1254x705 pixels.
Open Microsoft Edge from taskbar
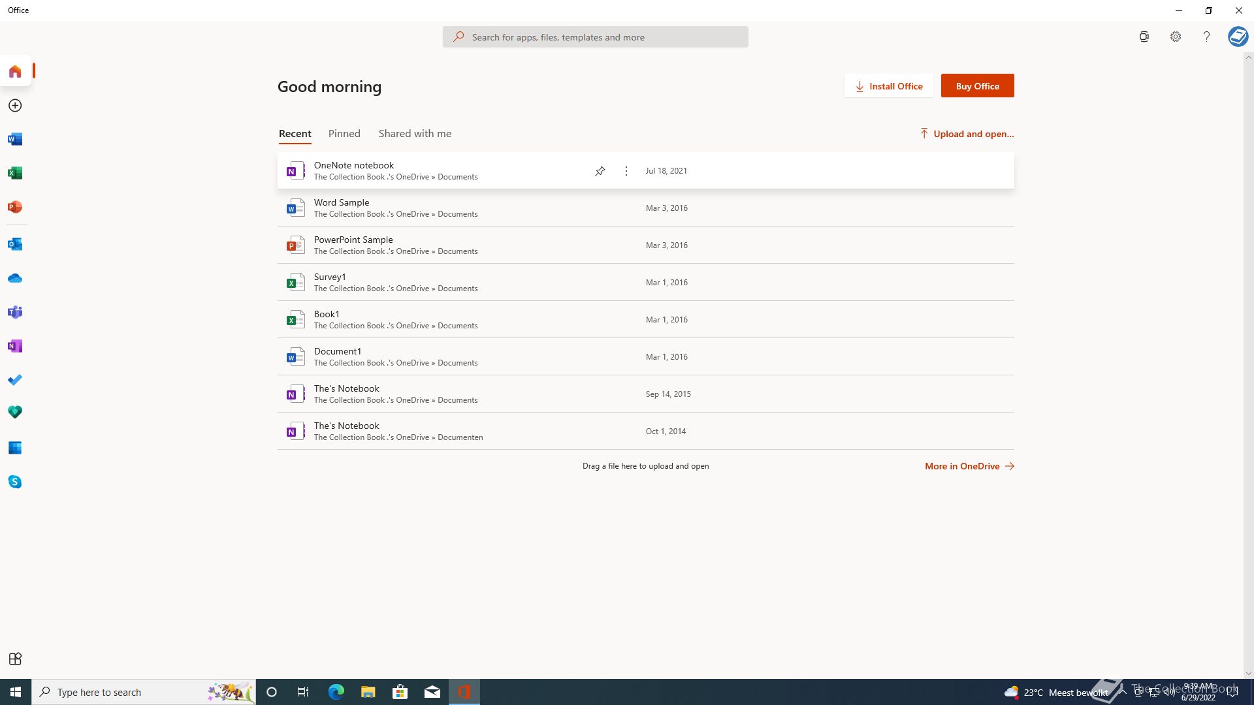pos(336,692)
